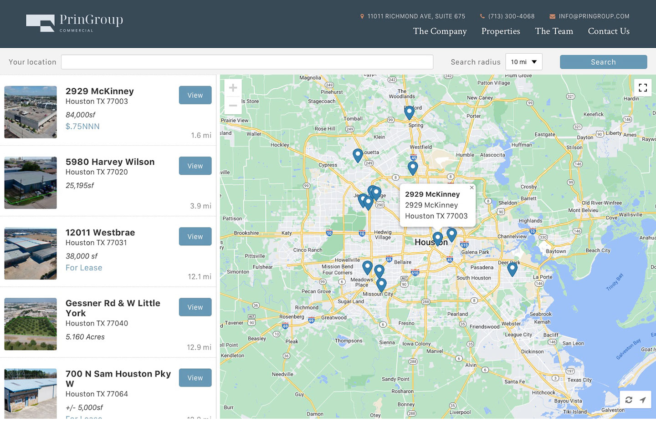
Task: Refresh the map property markers
Action: click(x=629, y=400)
